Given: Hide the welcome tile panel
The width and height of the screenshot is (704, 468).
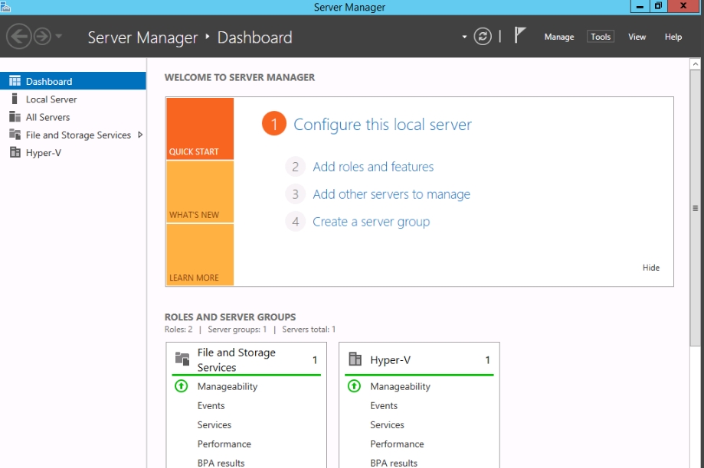Looking at the screenshot, I should coord(650,268).
